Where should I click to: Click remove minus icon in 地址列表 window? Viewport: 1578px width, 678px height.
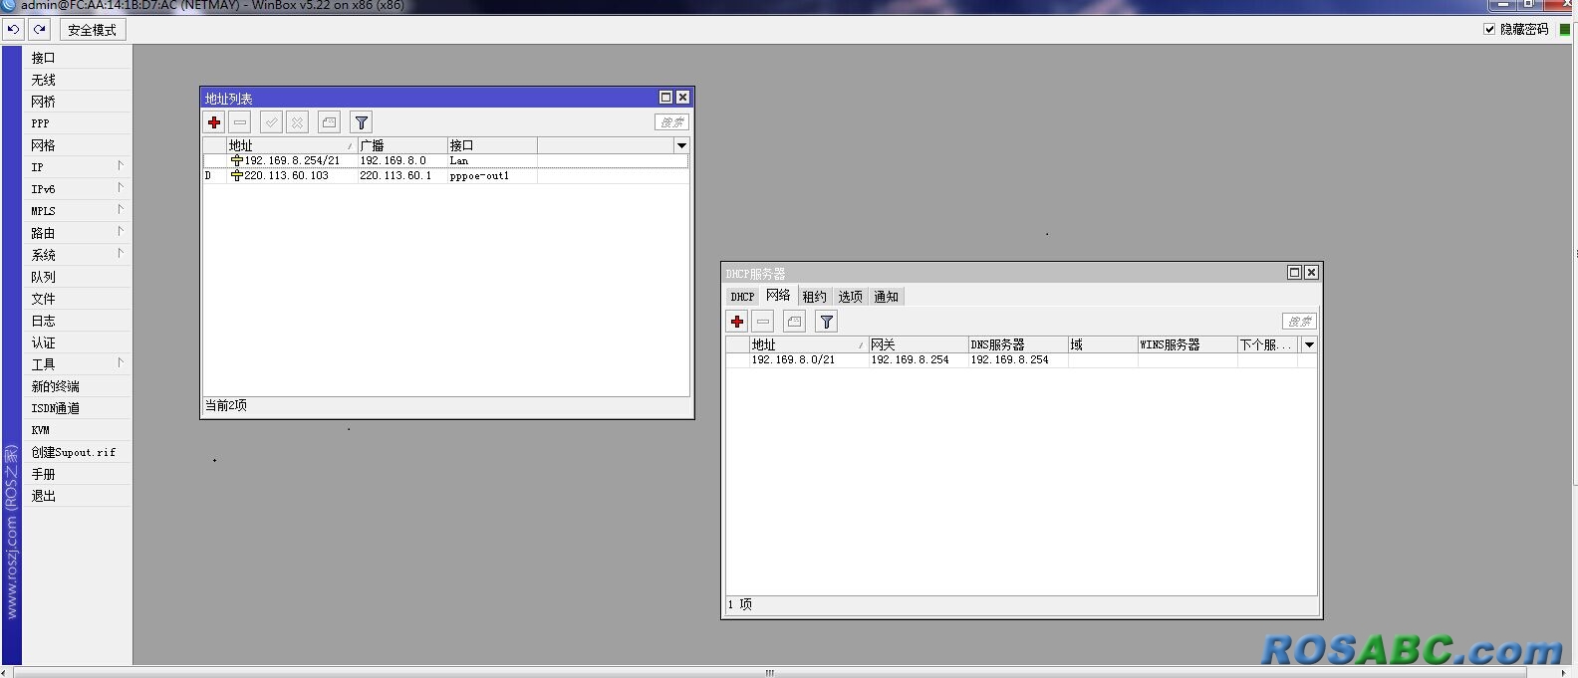[240, 122]
